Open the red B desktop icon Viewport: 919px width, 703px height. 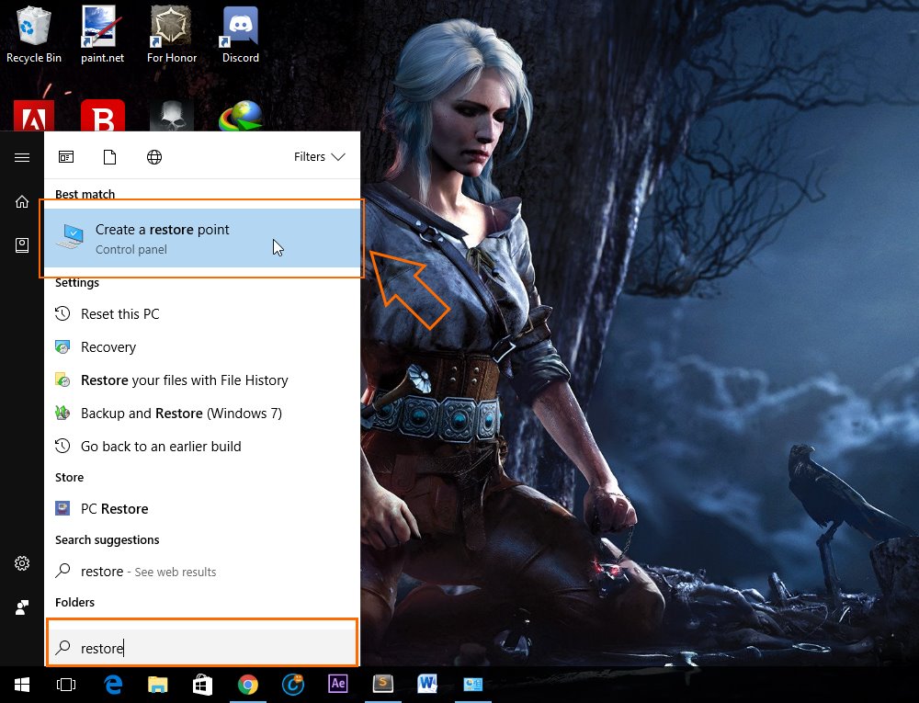tap(103, 116)
